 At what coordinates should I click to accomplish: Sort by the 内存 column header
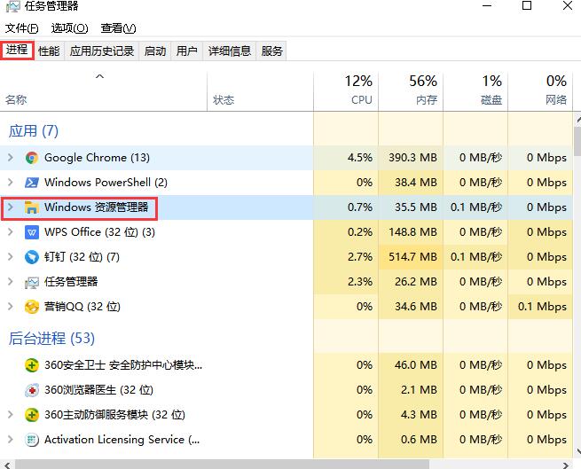tap(411, 91)
